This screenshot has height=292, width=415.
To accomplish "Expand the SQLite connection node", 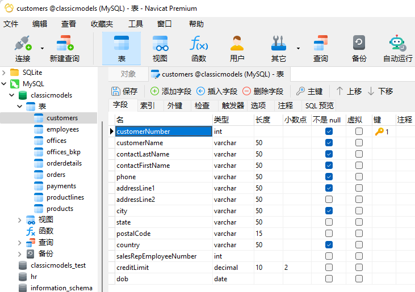I will pyautogui.click(x=4, y=73).
